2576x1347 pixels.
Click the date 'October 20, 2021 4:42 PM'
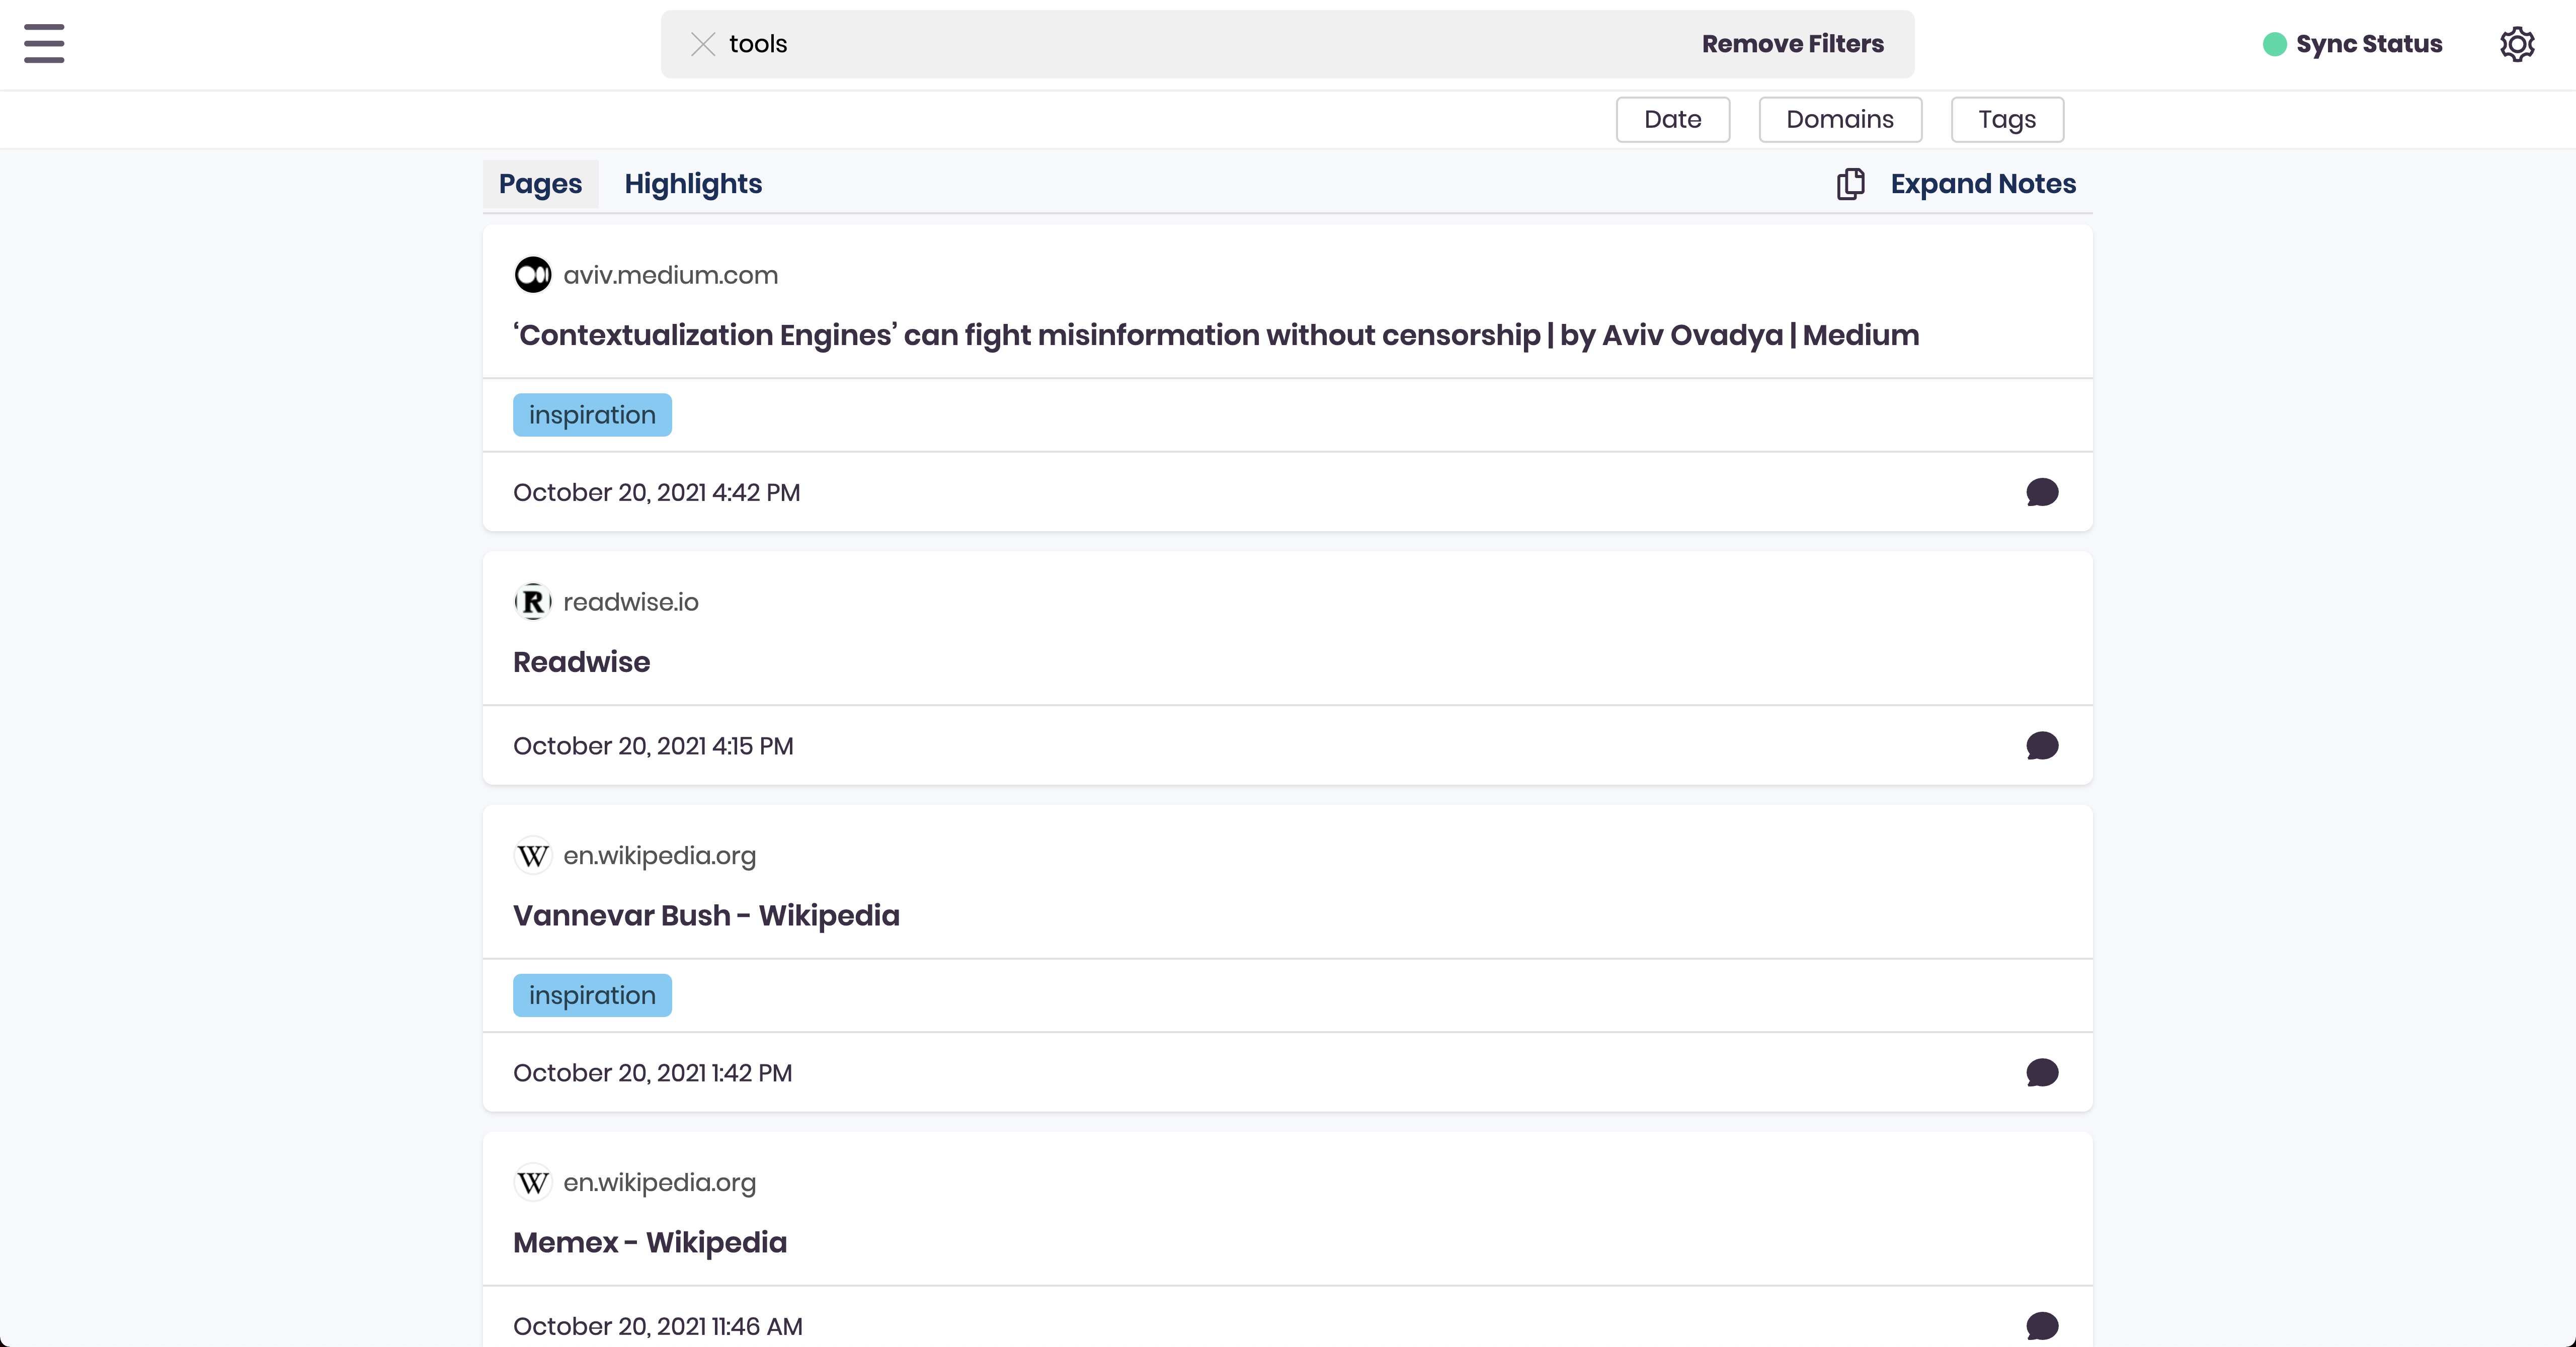tap(656, 492)
